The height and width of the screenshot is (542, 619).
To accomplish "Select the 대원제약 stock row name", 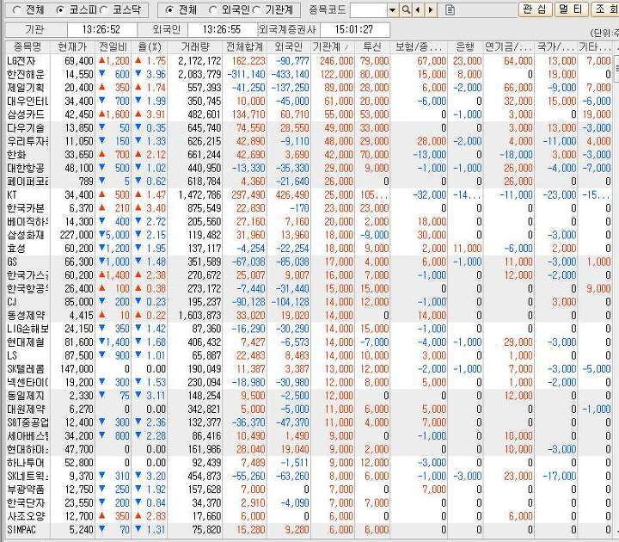I will click(28, 409).
